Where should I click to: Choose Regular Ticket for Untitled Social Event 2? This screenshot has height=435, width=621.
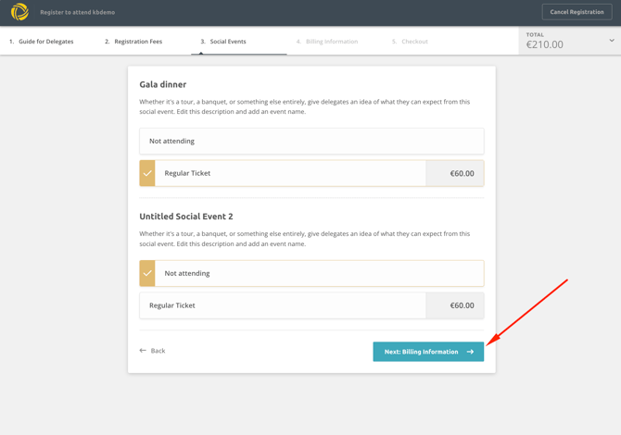click(283, 305)
